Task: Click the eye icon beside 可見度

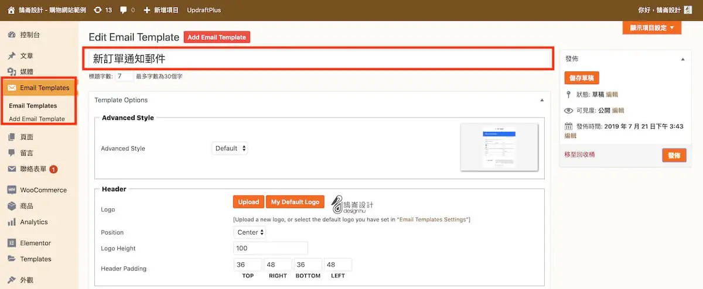Action: pos(568,111)
